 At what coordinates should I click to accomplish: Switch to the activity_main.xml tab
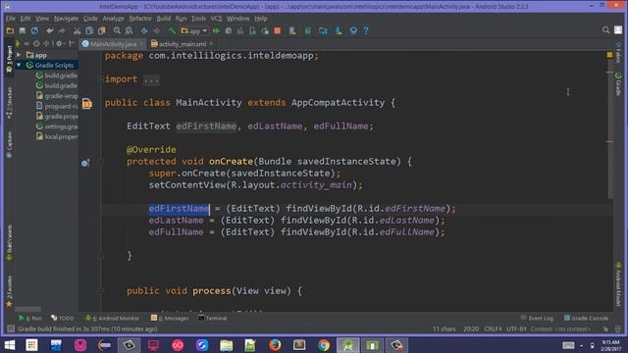pyautogui.click(x=183, y=44)
